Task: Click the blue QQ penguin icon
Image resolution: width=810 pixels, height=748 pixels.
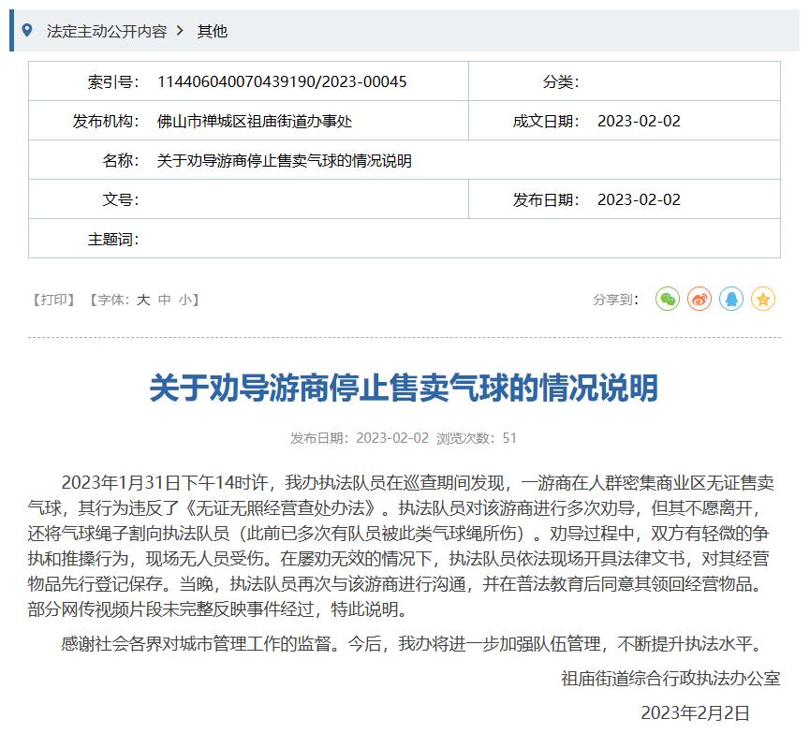Action: [729, 299]
